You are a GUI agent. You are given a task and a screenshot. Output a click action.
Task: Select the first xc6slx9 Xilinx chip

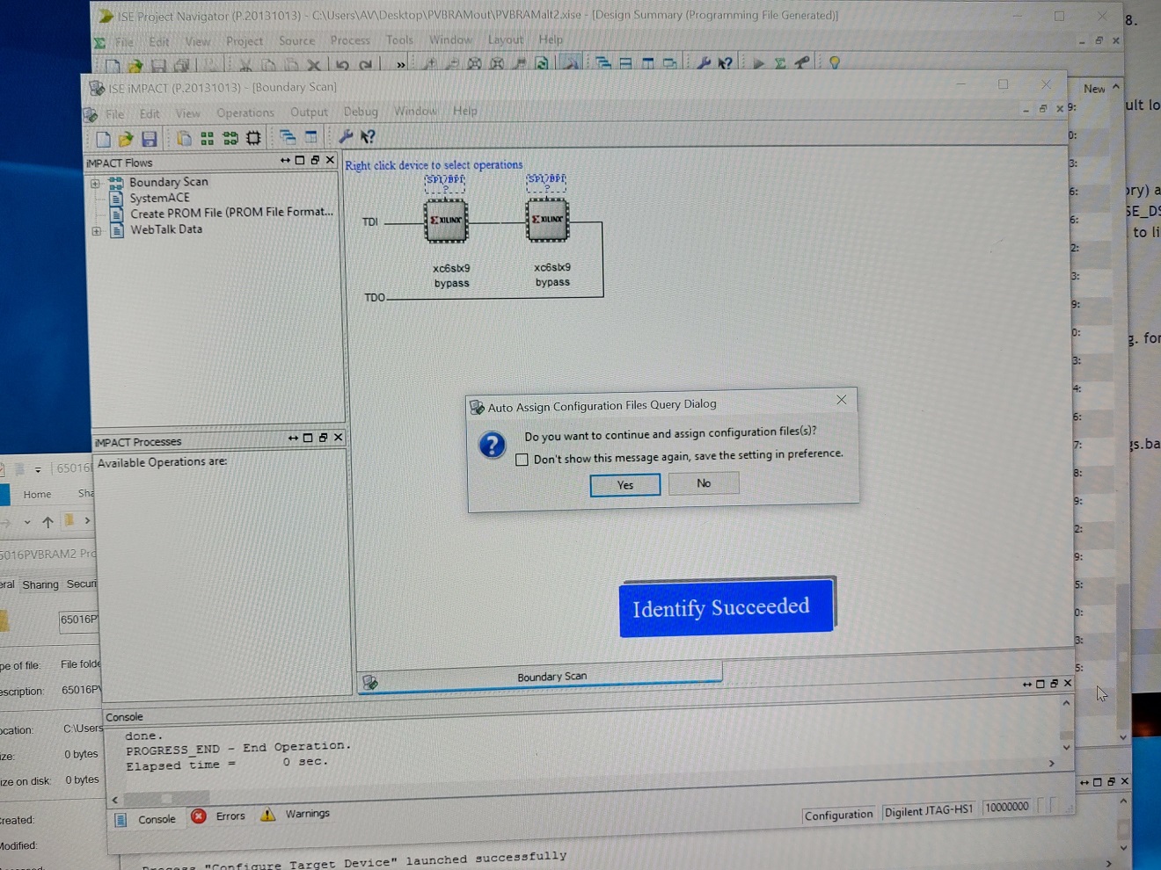[x=446, y=220]
